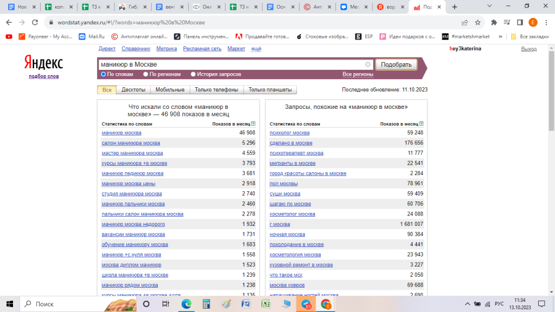Viewport: 555px width, 312px height.
Task: Click the подбор слов link under logo
Action: click(x=44, y=76)
